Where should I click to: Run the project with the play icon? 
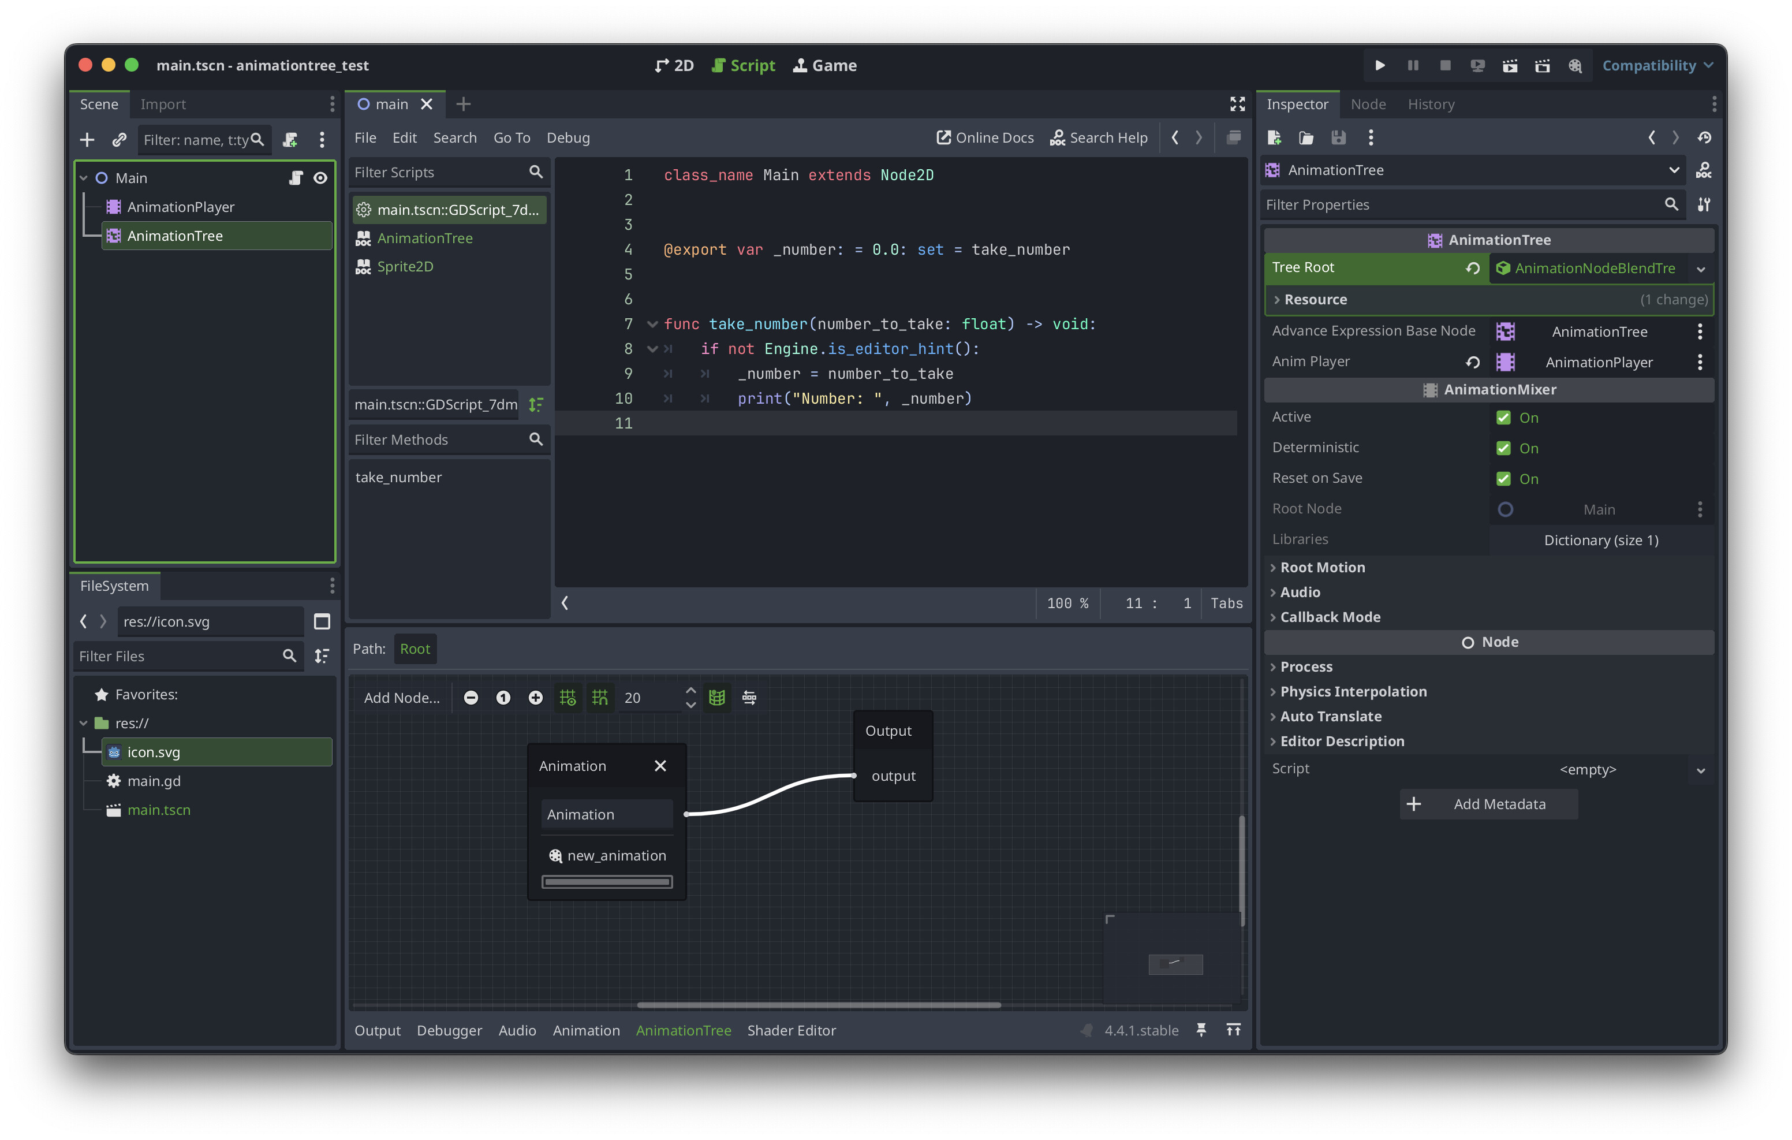[x=1380, y=65]
